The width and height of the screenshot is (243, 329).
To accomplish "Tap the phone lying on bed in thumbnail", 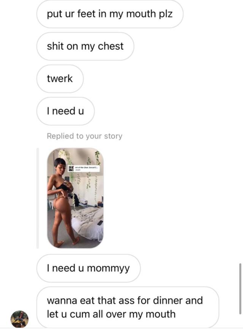I will (100, 223).
